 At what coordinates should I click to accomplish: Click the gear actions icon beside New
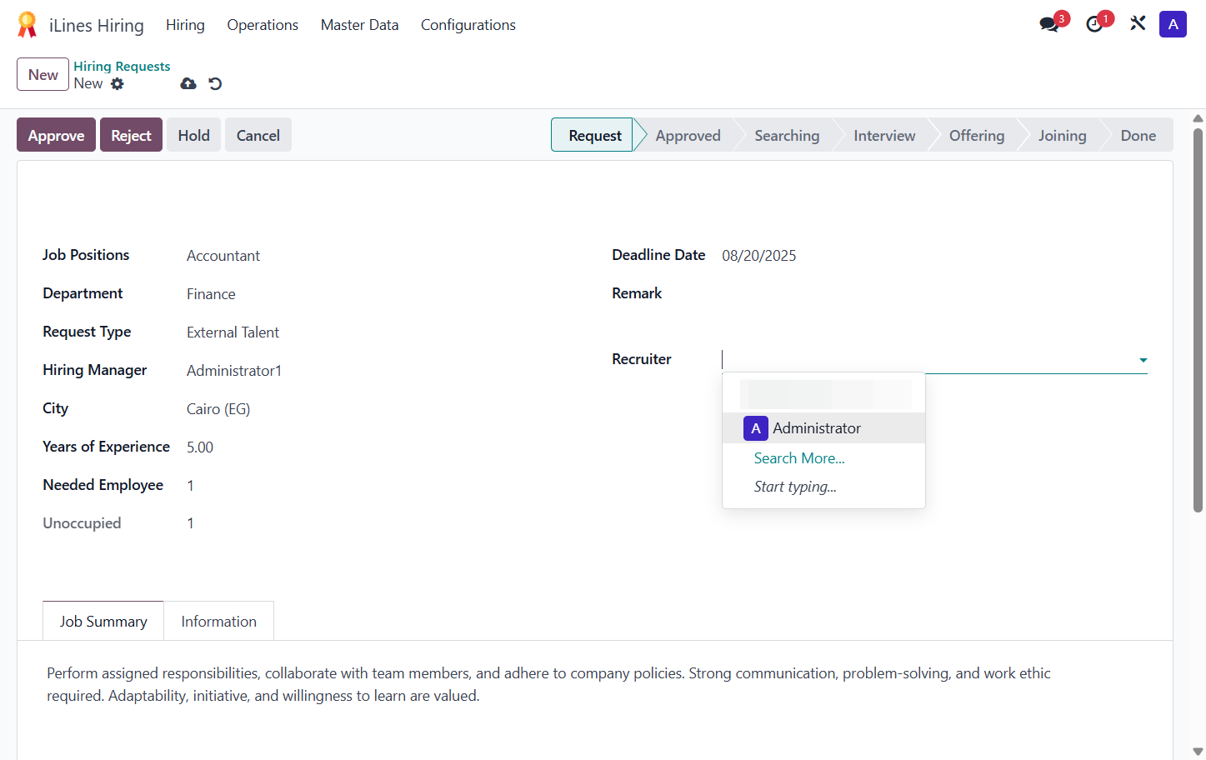[118, 83]
